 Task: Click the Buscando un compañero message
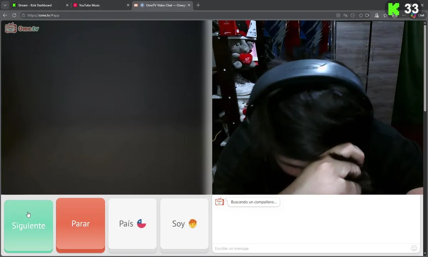coord(254,202)
